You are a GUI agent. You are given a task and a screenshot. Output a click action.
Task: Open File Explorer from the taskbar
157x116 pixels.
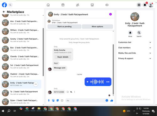tap(39, 108)
